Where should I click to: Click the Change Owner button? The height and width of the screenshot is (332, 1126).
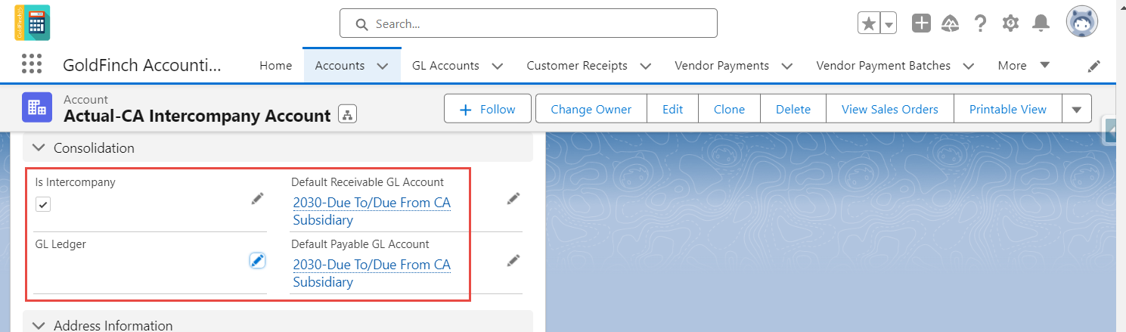tap(591, 109)
